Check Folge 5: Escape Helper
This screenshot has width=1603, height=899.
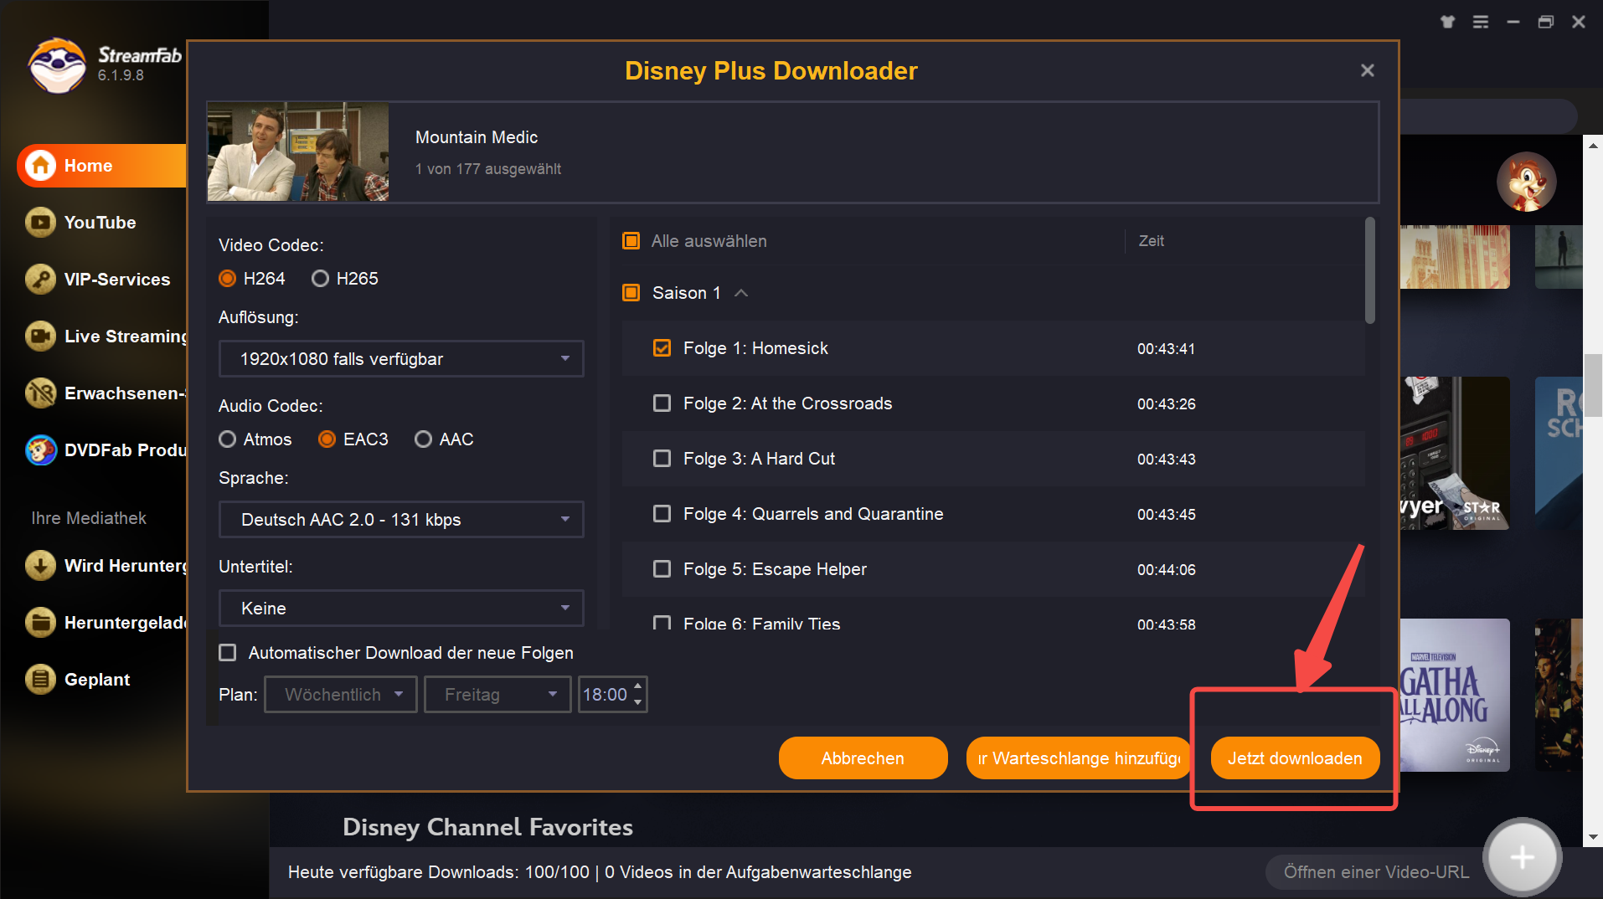[x=662, y=569]
